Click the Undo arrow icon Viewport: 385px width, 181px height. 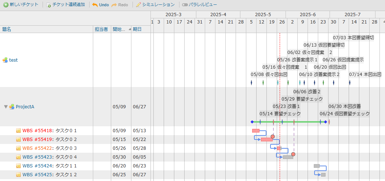[x=95, y=5]
